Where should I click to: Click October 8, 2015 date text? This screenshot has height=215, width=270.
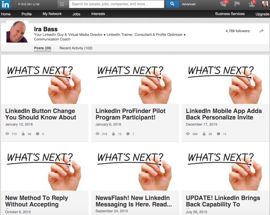click(18, 212)
